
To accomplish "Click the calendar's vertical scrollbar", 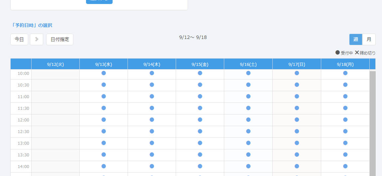I will point(372,123).
